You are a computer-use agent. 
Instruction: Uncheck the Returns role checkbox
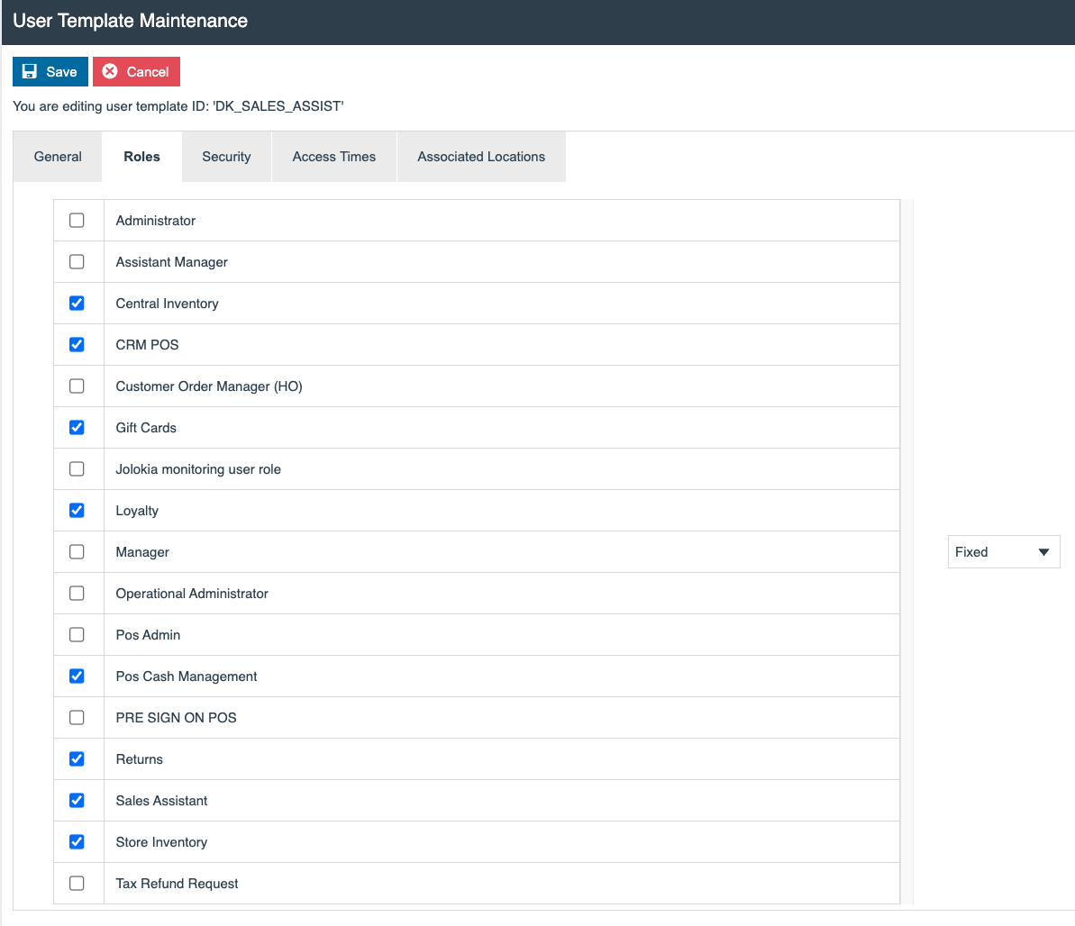pos(77,758)
